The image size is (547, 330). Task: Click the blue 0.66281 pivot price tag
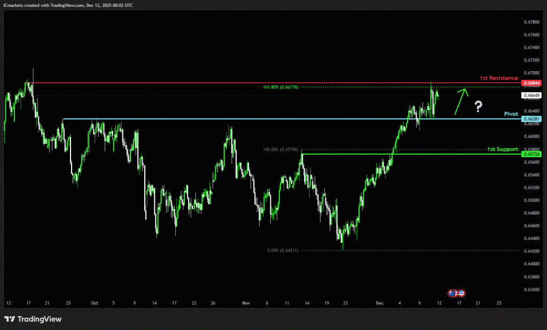click(532, 119)
